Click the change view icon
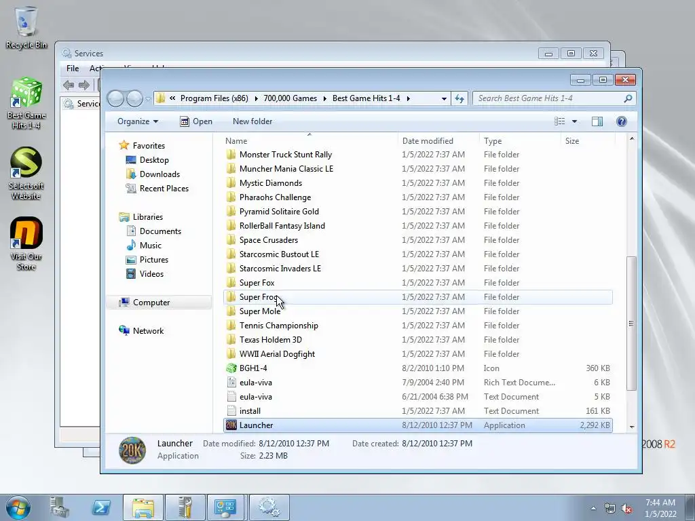The image size is (695, 521). tap(560, 121)
